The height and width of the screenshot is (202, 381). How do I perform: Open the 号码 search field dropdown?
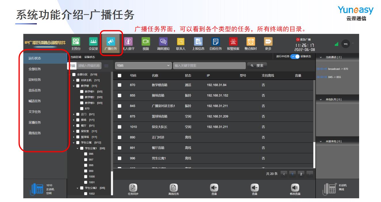point(143,66)
